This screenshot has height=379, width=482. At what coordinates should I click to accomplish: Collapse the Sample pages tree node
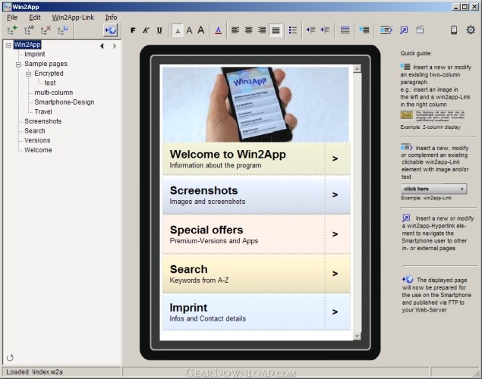18,64
